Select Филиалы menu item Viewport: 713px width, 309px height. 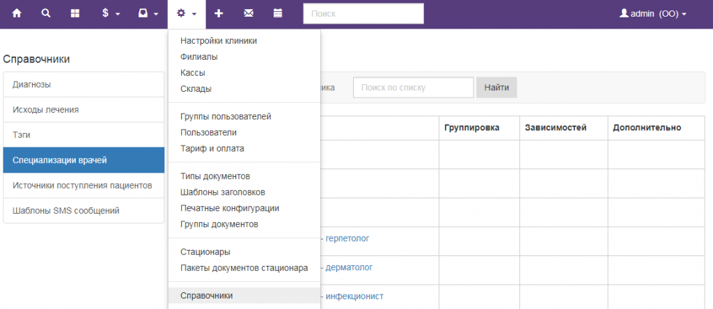(244, 57)
